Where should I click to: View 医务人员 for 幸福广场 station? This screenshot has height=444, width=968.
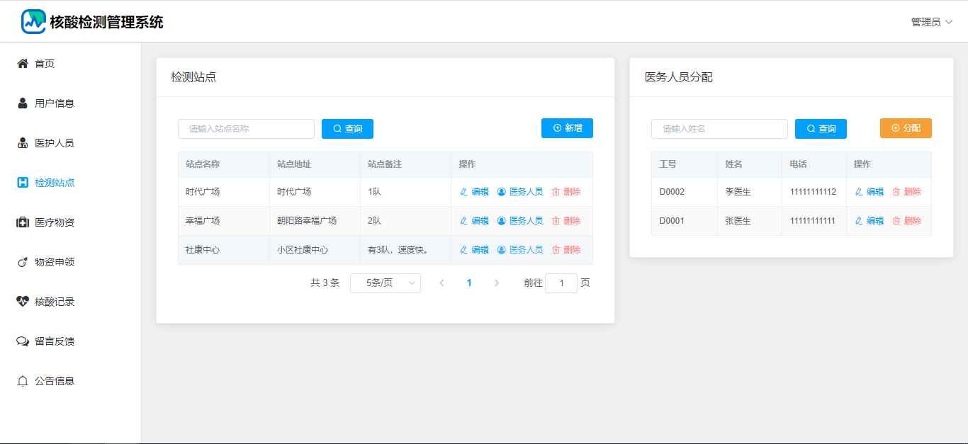pos(520,221)
